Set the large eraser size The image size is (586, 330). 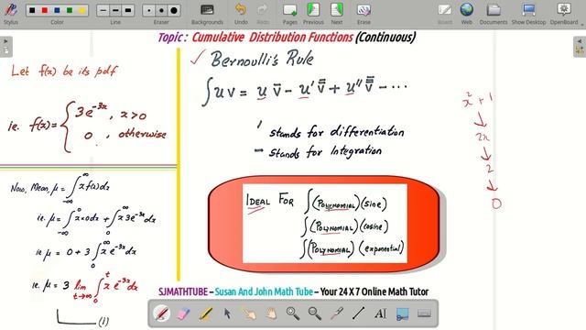174,10
